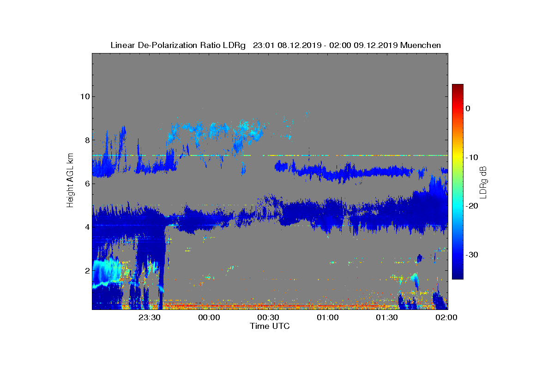Click the height tick label '6'
Screen dimensions: 554x369
86,183
